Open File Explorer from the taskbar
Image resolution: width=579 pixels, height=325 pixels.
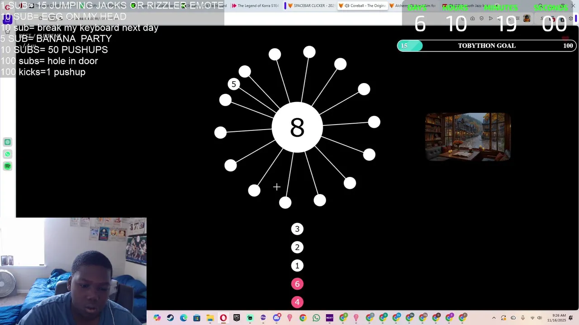point(210,318)
